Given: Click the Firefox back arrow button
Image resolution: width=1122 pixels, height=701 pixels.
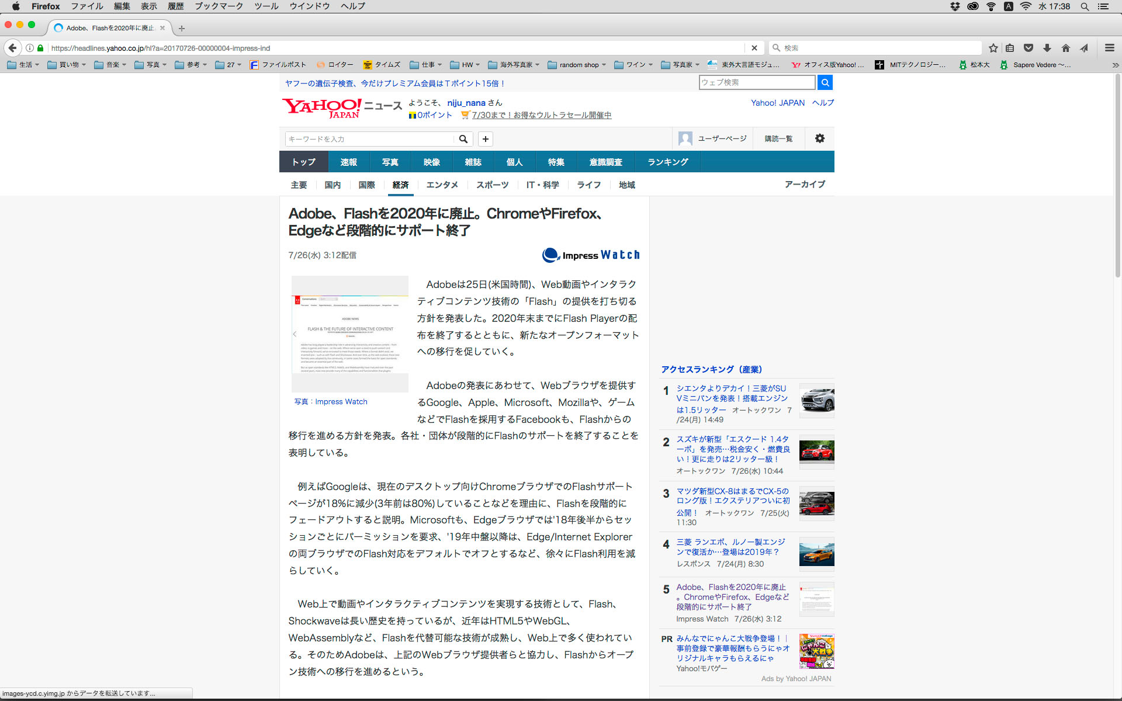Looking at the screenshot, I should coord(12,48).
